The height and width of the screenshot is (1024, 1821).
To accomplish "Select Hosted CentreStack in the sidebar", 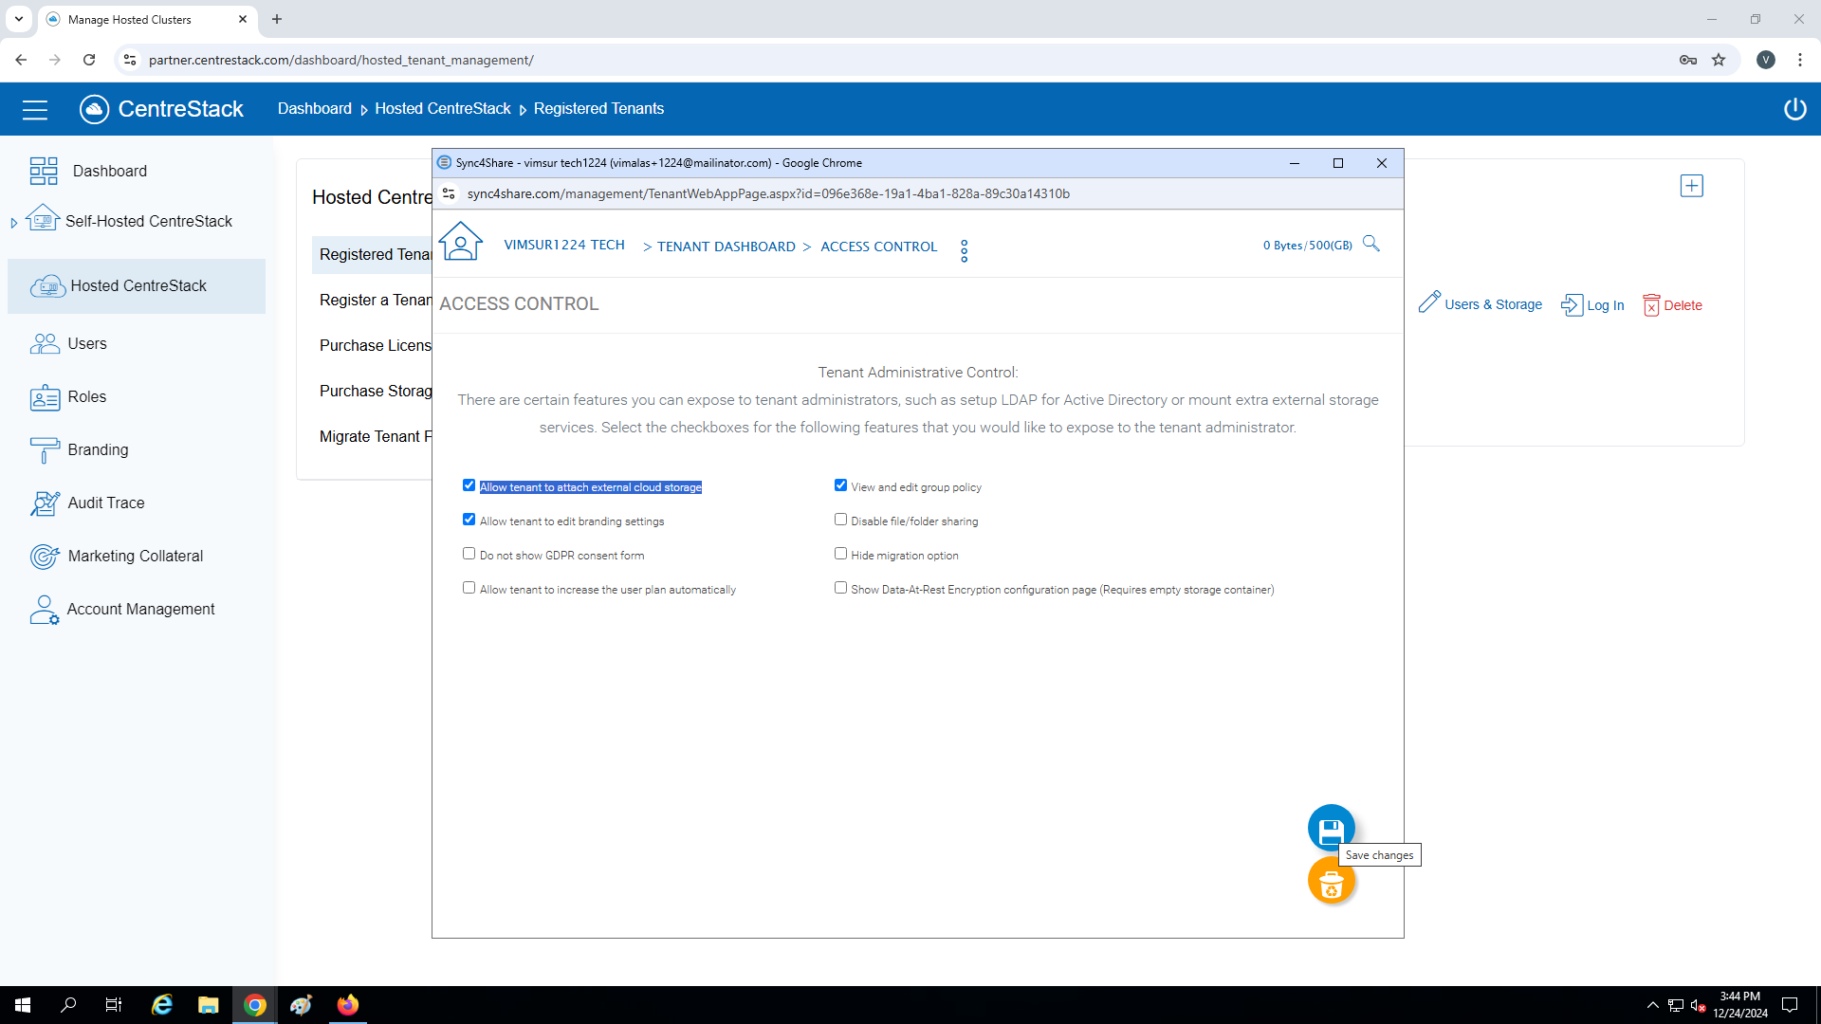I will 137,285.
